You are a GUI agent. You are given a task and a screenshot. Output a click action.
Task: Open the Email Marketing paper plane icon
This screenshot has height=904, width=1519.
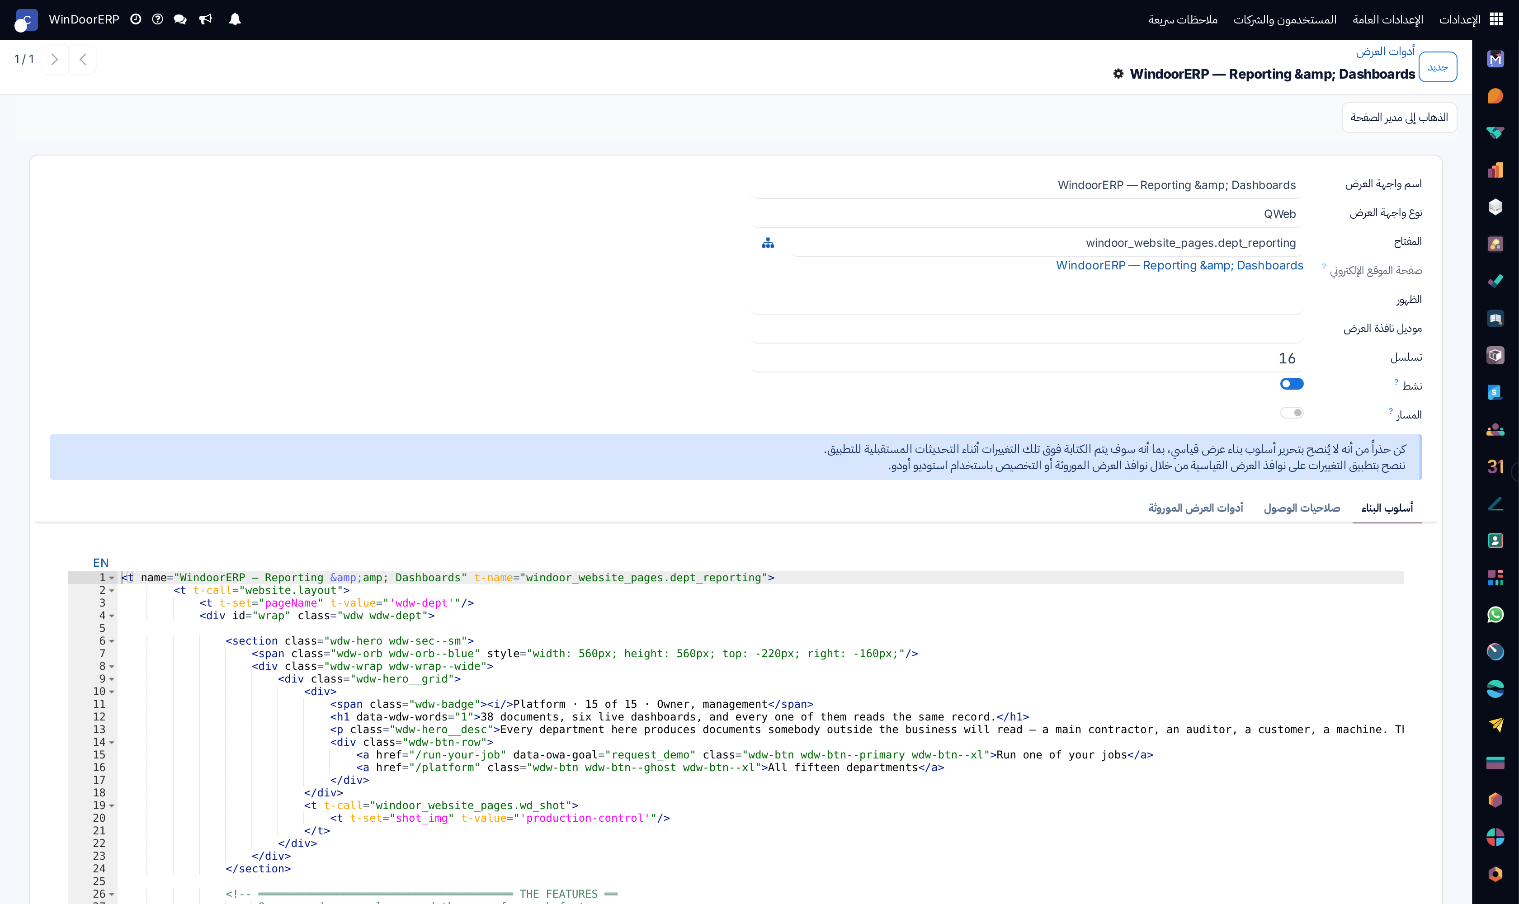point(1495,725)
